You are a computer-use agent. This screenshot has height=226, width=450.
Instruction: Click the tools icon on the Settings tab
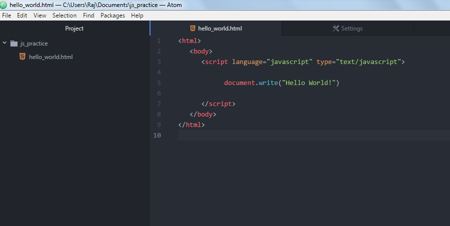(336, 28)
